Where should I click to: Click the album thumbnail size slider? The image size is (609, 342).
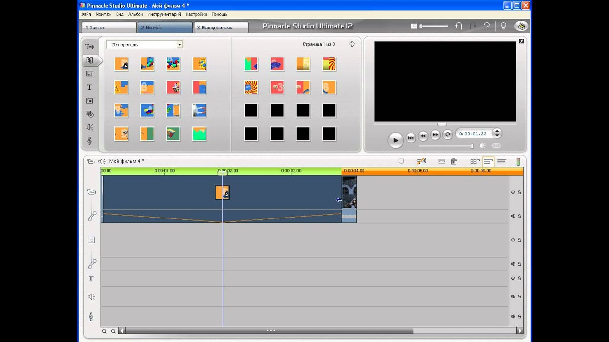pyautogui.click(x=433, y=26)
